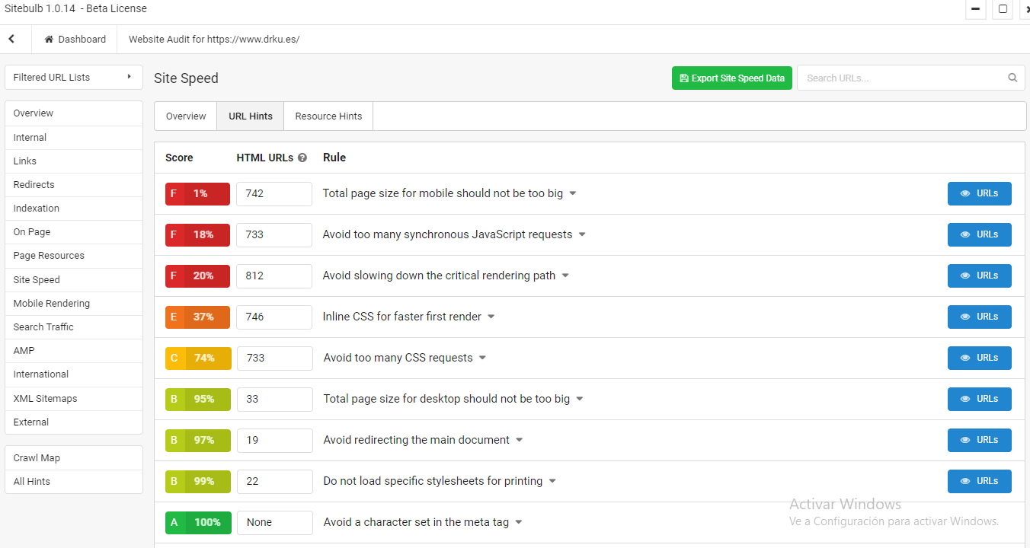
Task: Open Redirects section in sidebar
Action: (x=74, y=185)
